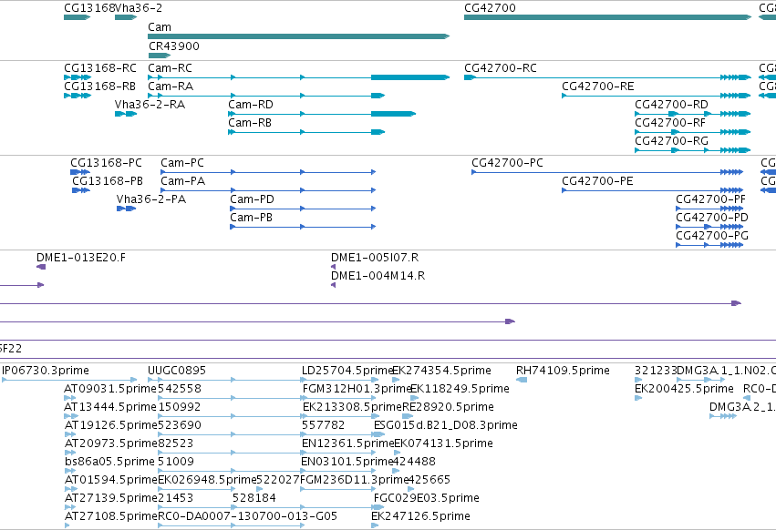Click the Cam-RB transcript label
The image size is (776, 530).
pos(250,123)
